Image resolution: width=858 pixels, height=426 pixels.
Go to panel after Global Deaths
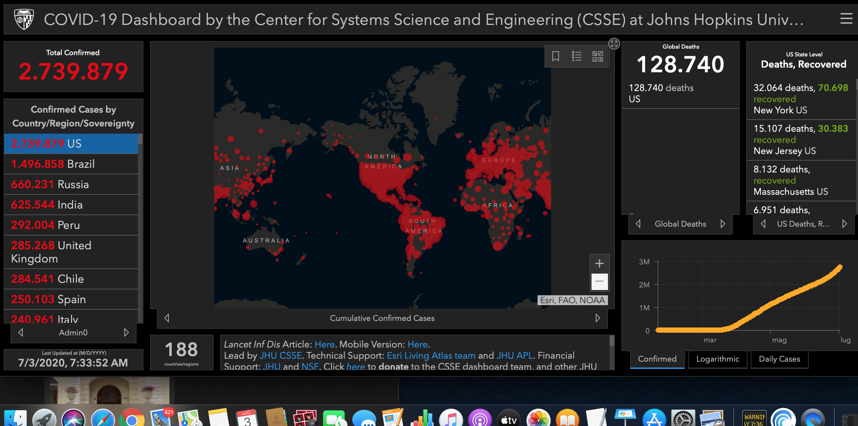[x=723, y=223]
